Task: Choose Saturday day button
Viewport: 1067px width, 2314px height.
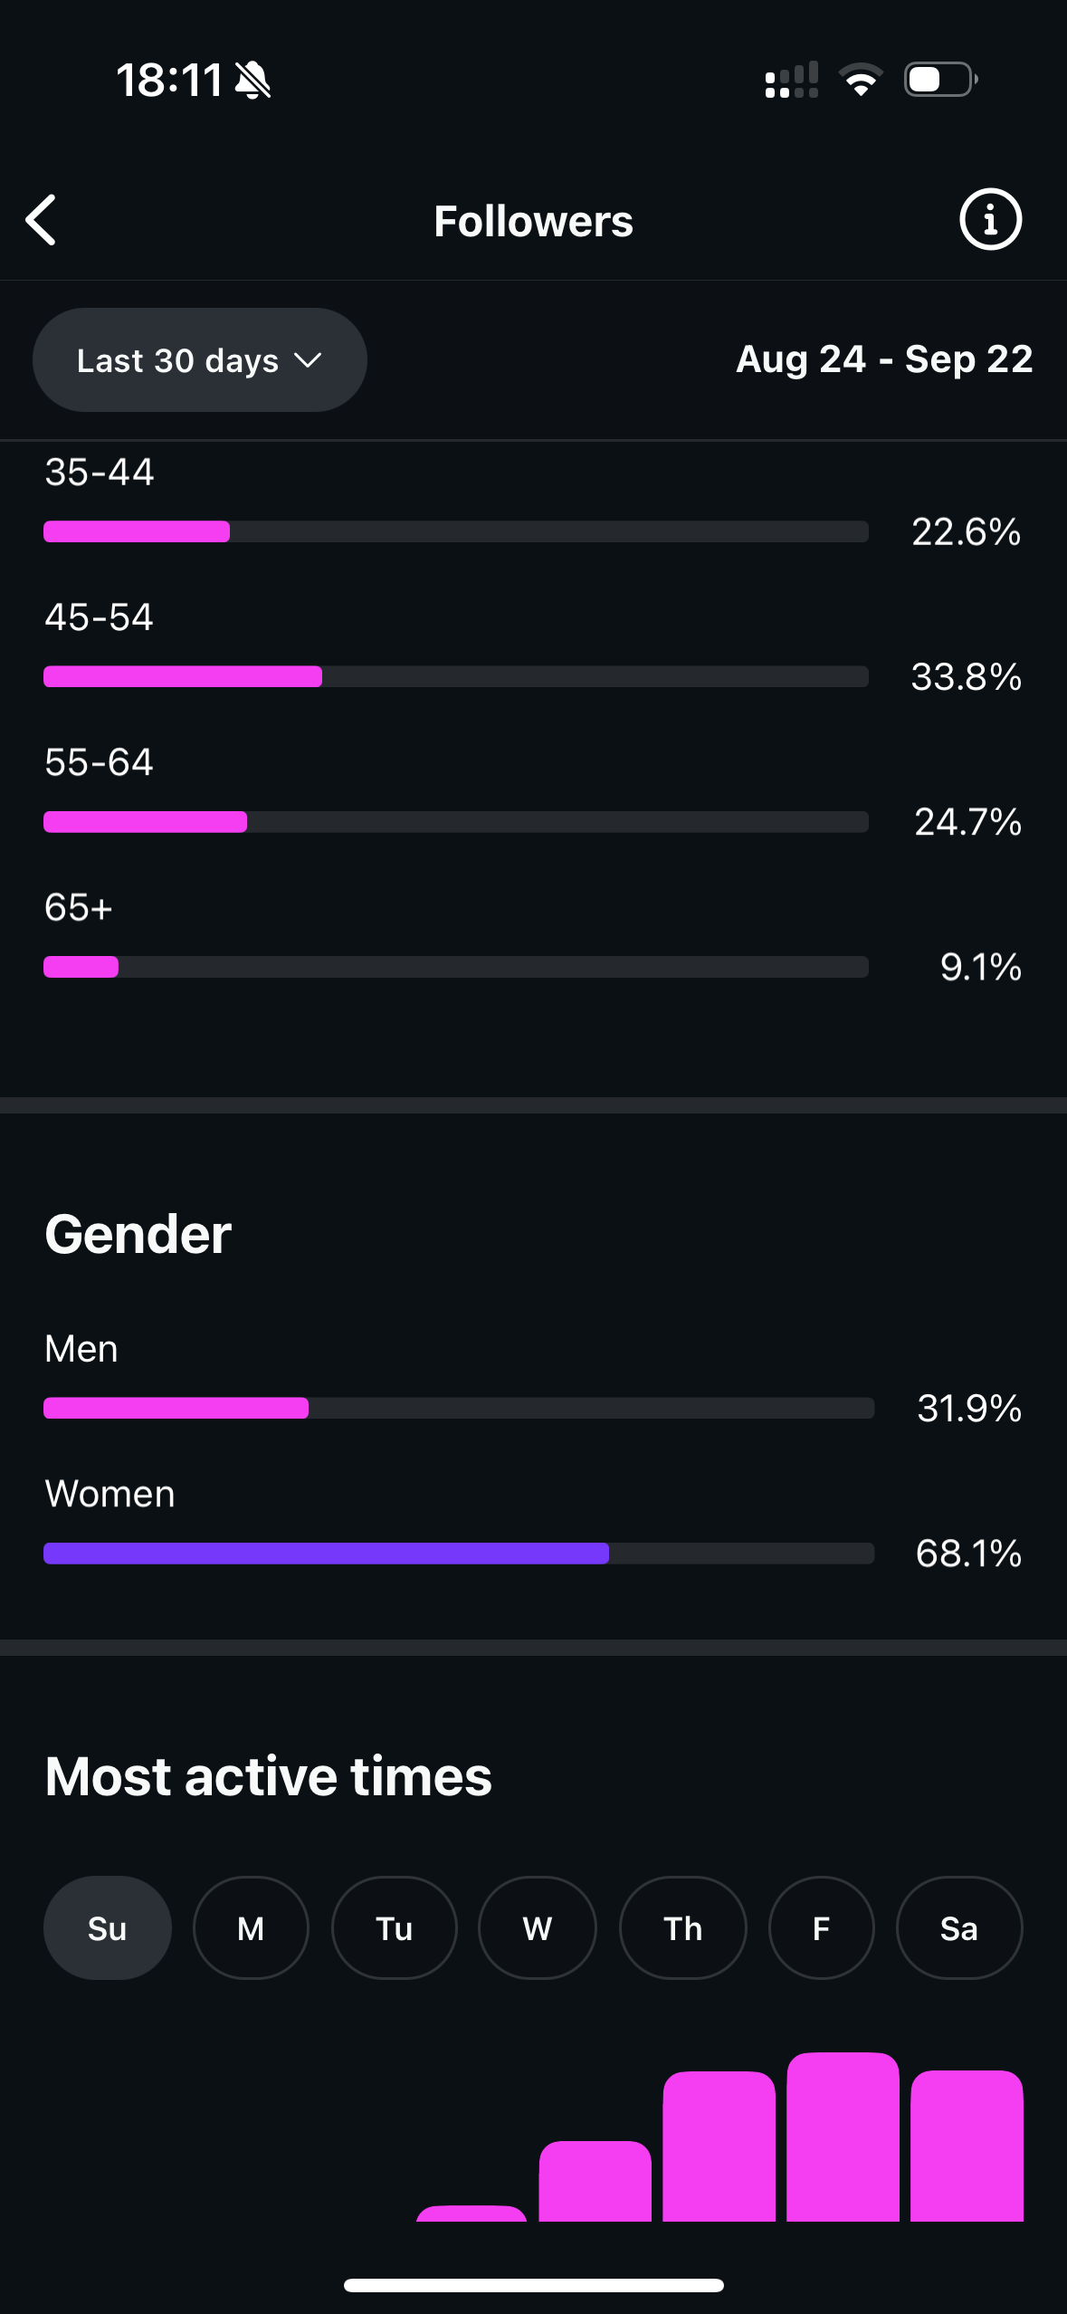Action: click(958, 1927)
